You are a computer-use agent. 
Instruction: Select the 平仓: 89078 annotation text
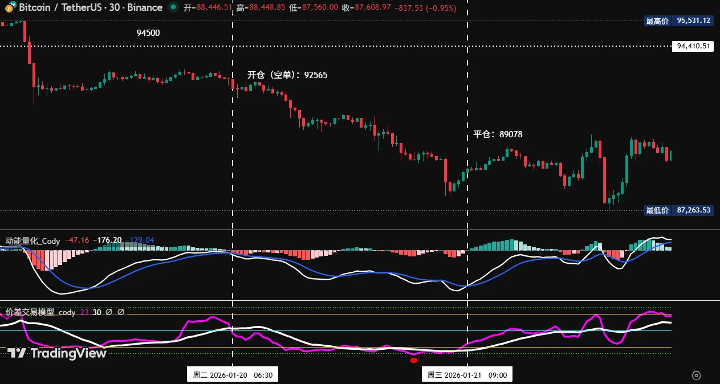[498, 134]
